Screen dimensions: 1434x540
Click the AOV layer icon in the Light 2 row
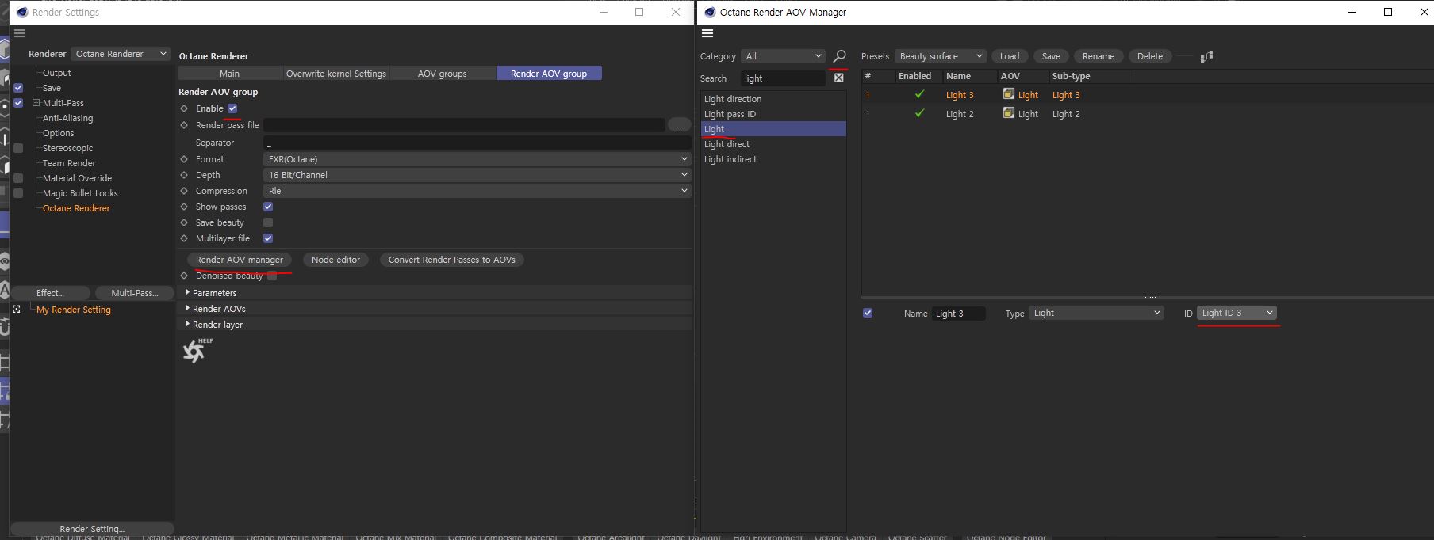(x=1009, y=113)
